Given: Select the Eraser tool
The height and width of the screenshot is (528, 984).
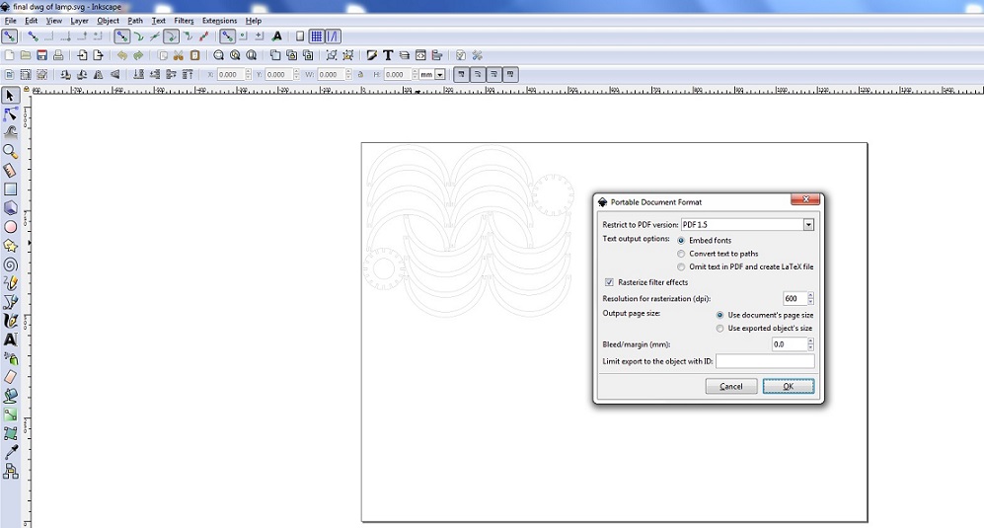Looking at the screenshot, I should (10, 377).
